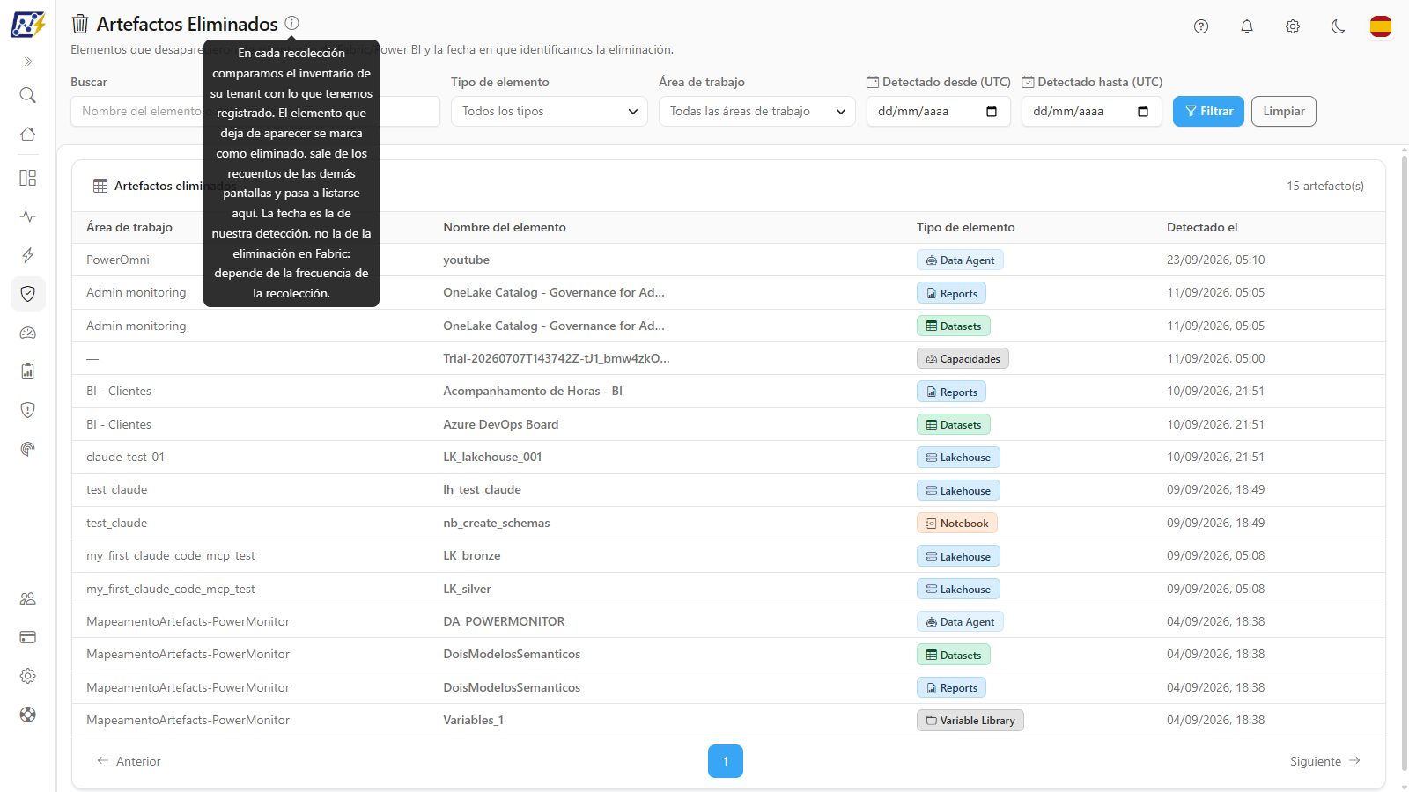Viewport: 1409px width, 792px height.
Task: Toggle dark mode with the moon icon
Action: pyautogui.click(x=1339, y=26)
